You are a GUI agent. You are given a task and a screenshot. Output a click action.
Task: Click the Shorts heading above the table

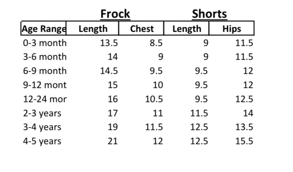pyautogui.click(x=209, y=14)
